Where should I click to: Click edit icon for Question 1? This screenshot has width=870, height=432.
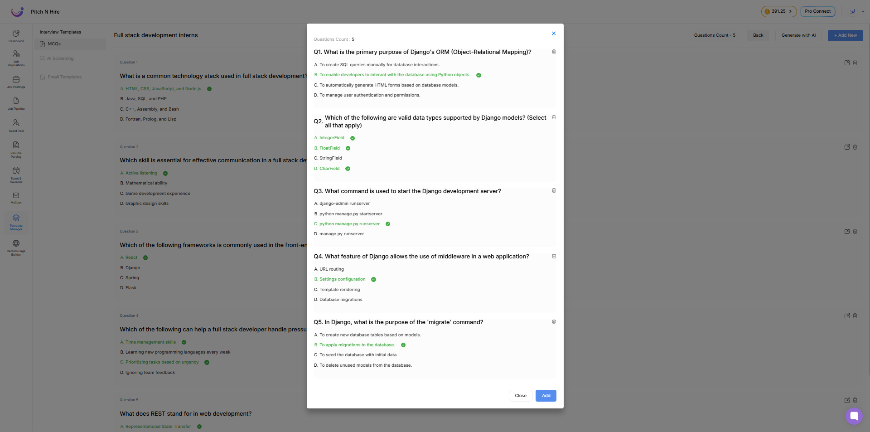[x=847, y=63]
